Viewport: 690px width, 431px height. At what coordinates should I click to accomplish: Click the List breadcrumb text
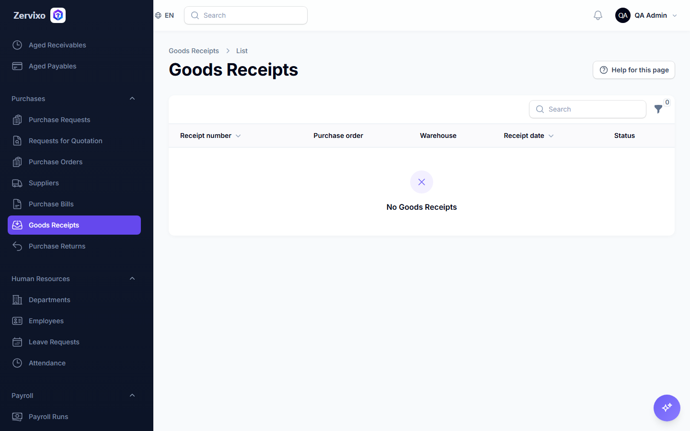pos(241,51)
